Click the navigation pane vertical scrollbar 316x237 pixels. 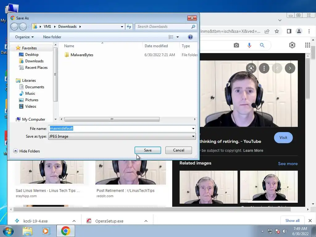pyautogui.click(x=56, y=74)
